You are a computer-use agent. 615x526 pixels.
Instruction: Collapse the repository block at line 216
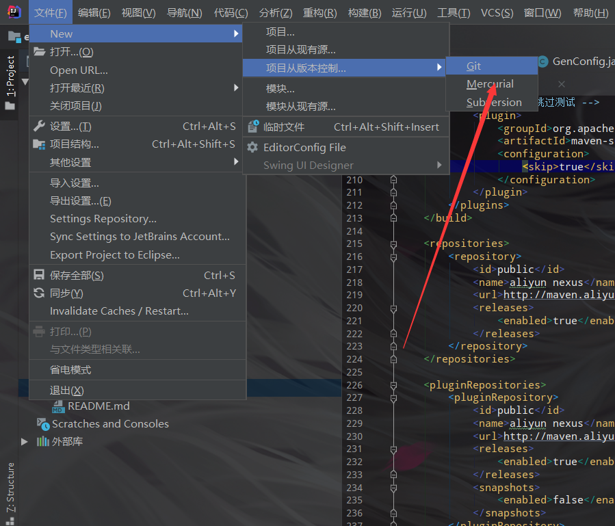(393, 257)
